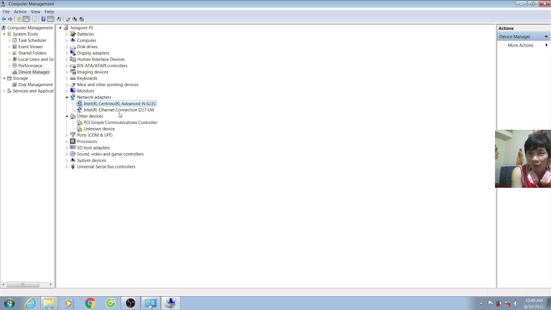Screen dimensions: 551x310
Task: Expand the Event Viewer node
Action: coord(9,47)
